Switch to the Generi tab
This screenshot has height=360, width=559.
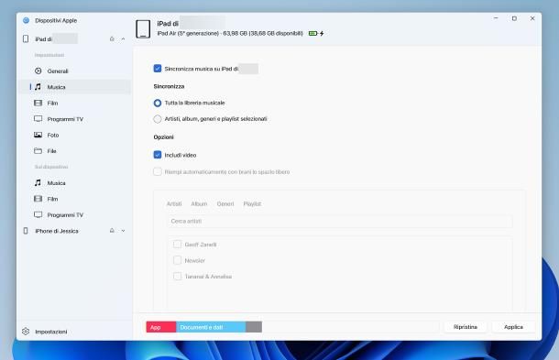(x=225, y=204)
